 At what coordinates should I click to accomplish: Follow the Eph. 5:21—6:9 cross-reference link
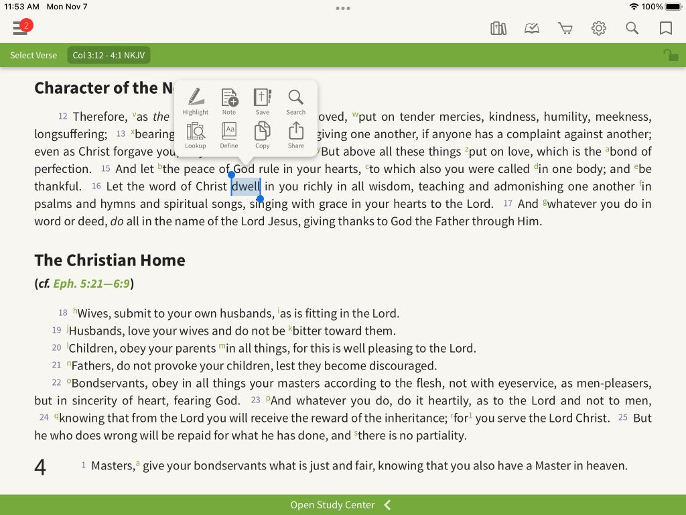point(91,284)
